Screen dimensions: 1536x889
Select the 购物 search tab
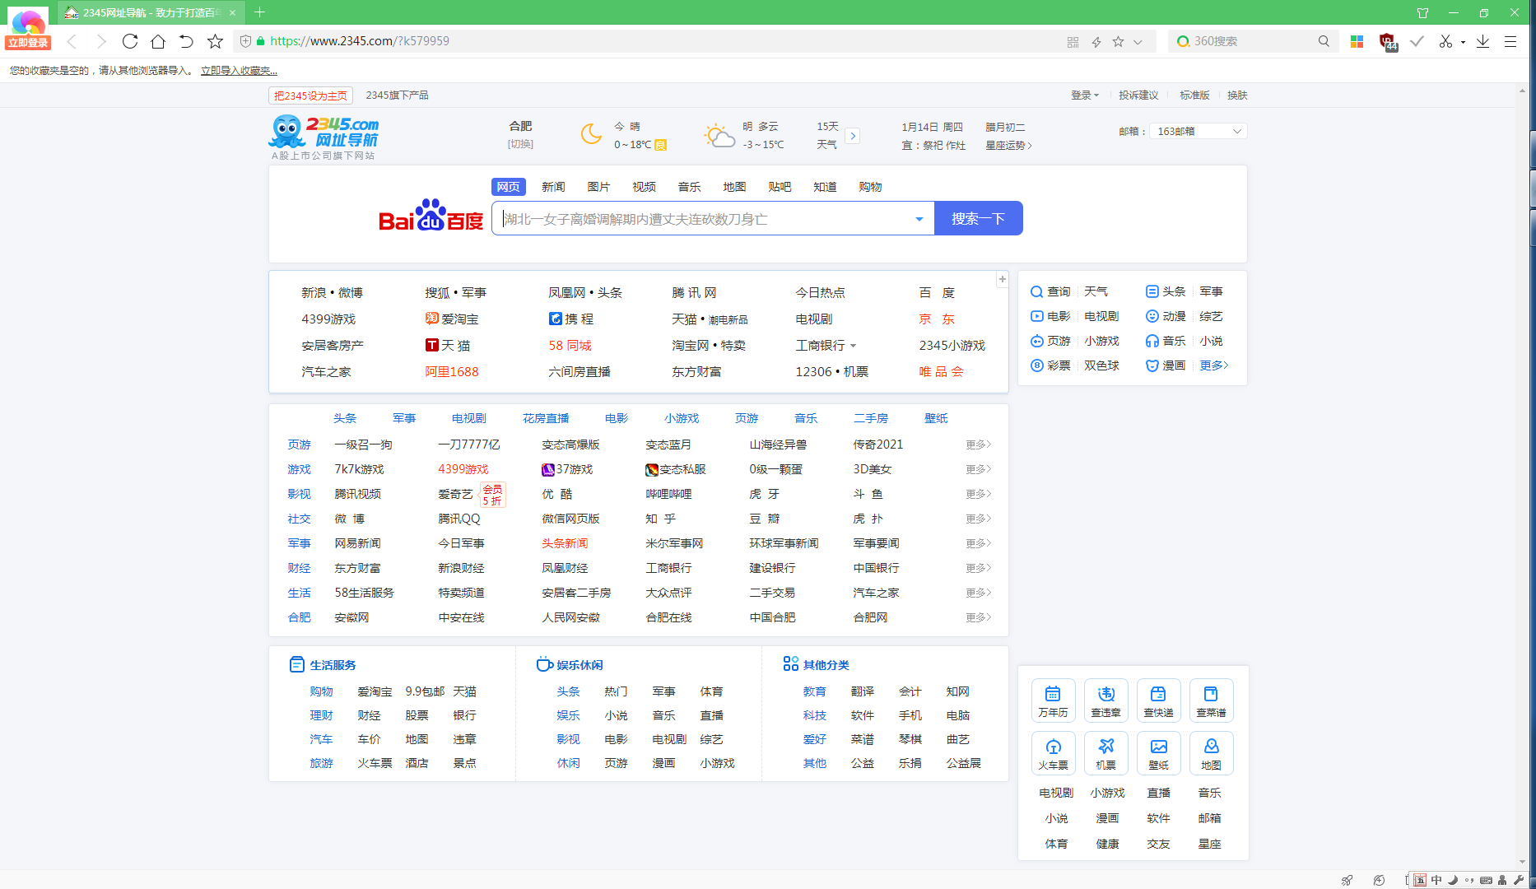tap(870, 187)
